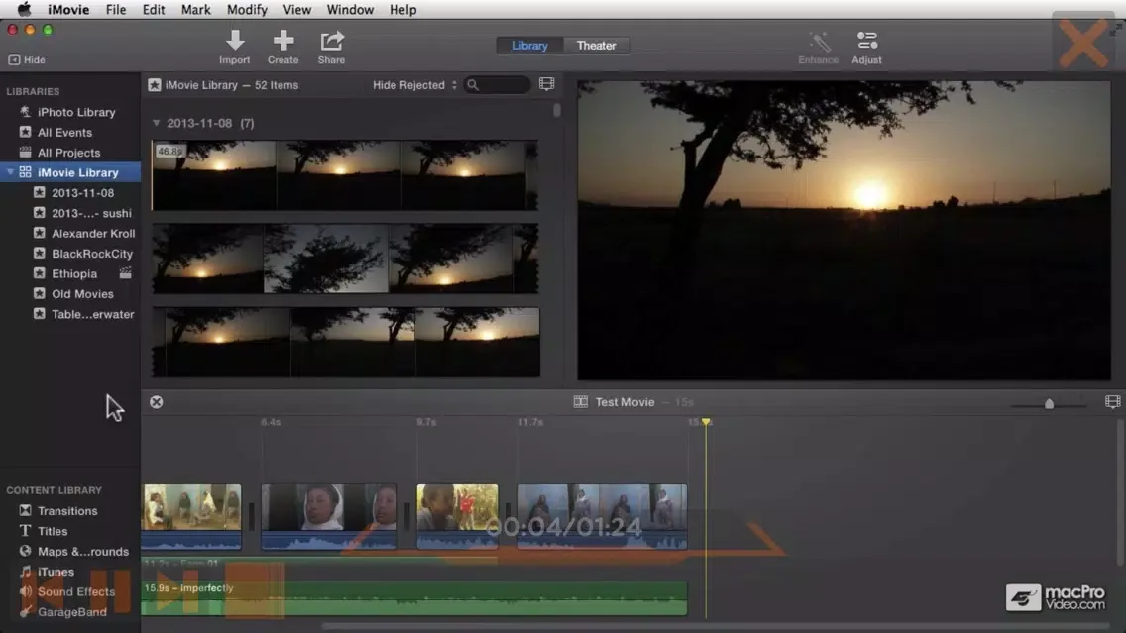
Task: Hide the libraries sidebar
Action: tap(27, 60)
